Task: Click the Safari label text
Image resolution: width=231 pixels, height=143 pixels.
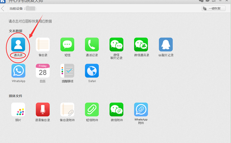Action: (92, 81)
